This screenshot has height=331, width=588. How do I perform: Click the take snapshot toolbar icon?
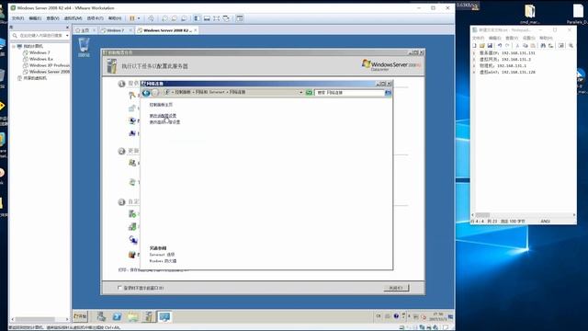pos(164,18)
